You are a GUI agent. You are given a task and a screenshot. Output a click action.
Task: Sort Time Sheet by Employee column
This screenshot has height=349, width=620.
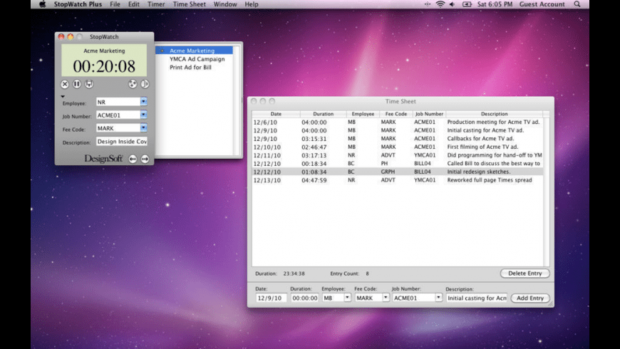[363, 114]
